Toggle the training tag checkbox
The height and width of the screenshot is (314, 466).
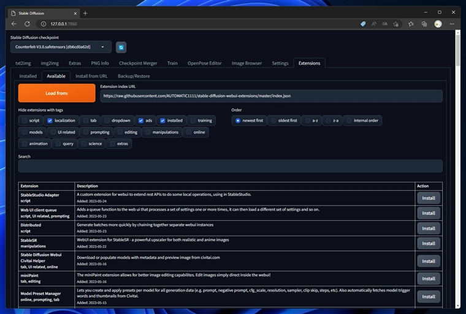point(193,121)
